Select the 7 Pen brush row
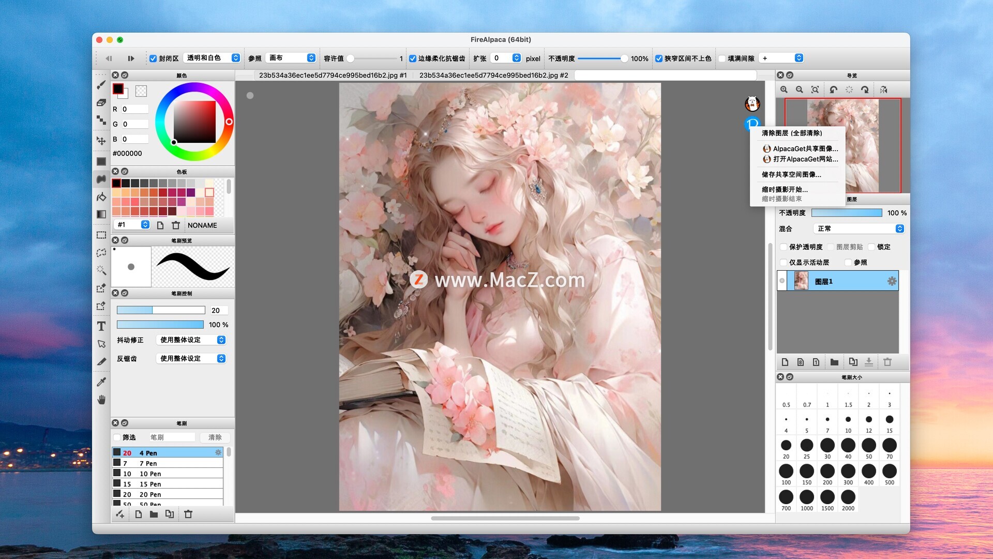Viewport: 993px width, 559px height. point(168,463)
